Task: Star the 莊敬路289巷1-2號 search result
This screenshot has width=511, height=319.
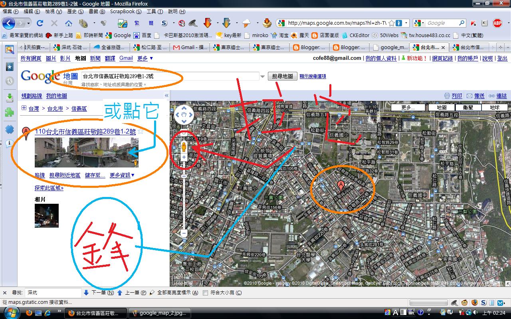Action: tap(140, 131)
